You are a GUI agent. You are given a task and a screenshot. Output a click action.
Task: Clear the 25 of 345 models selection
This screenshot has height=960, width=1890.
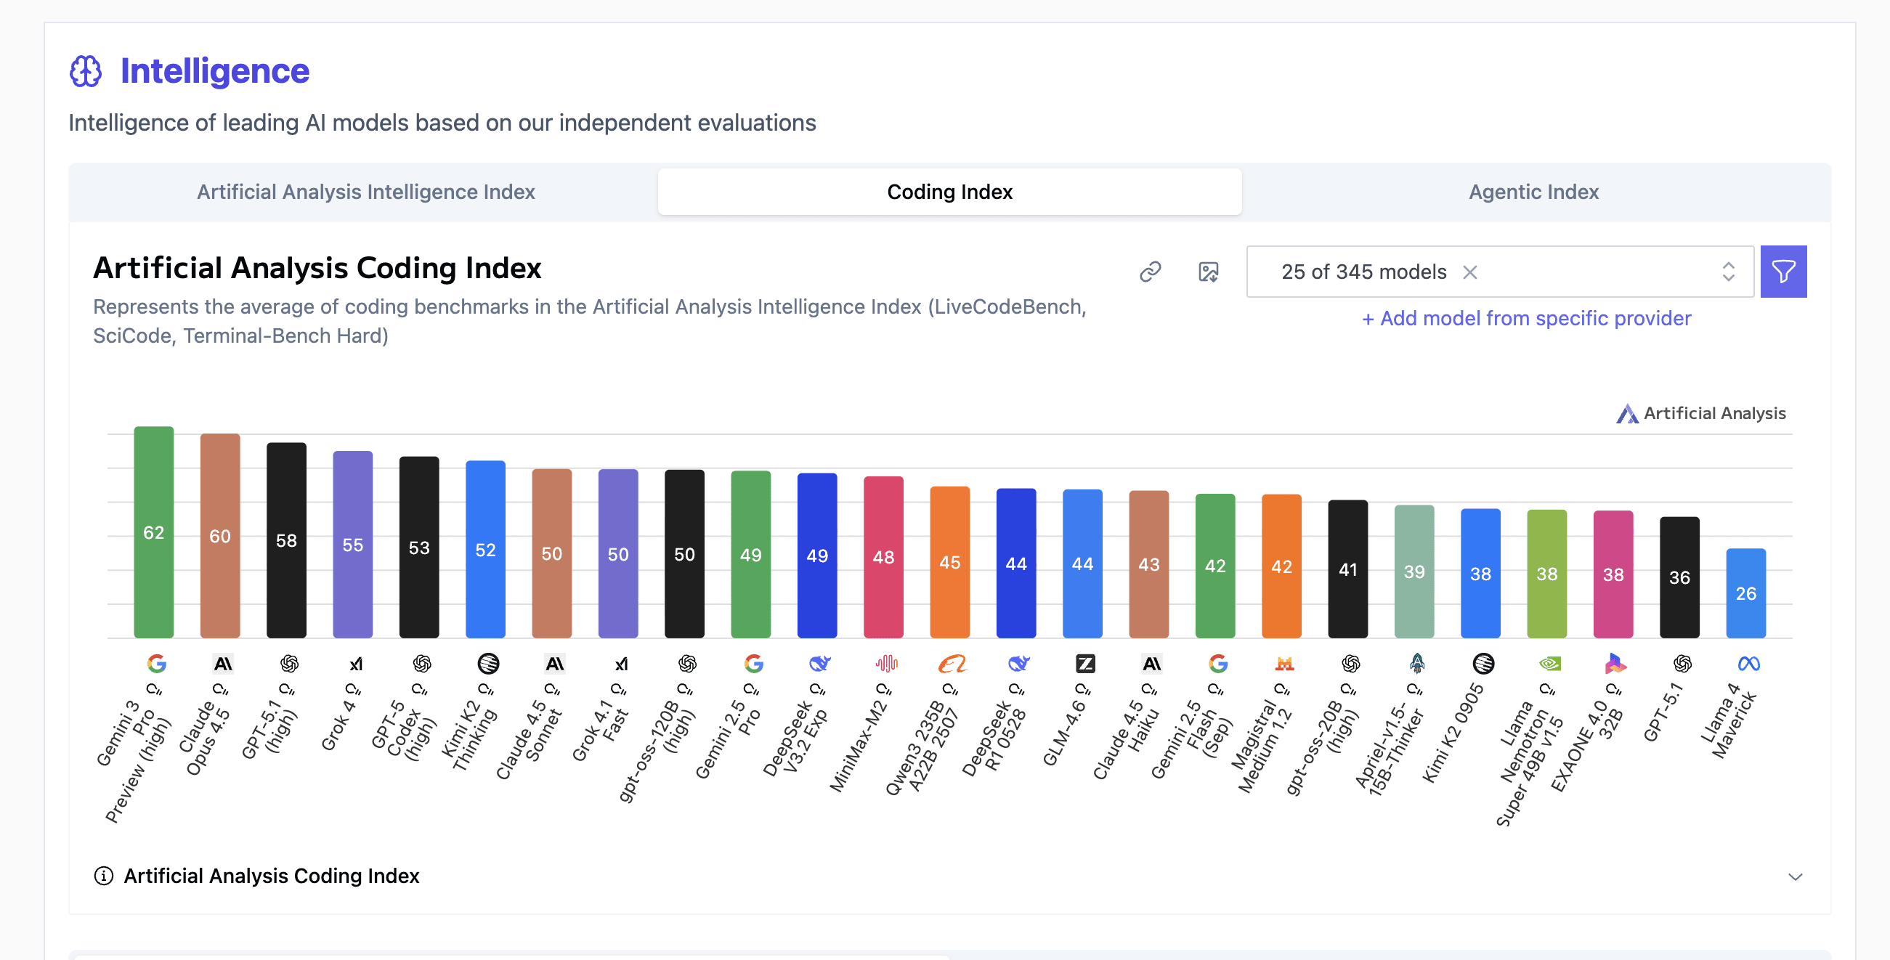coord(1469,272)
